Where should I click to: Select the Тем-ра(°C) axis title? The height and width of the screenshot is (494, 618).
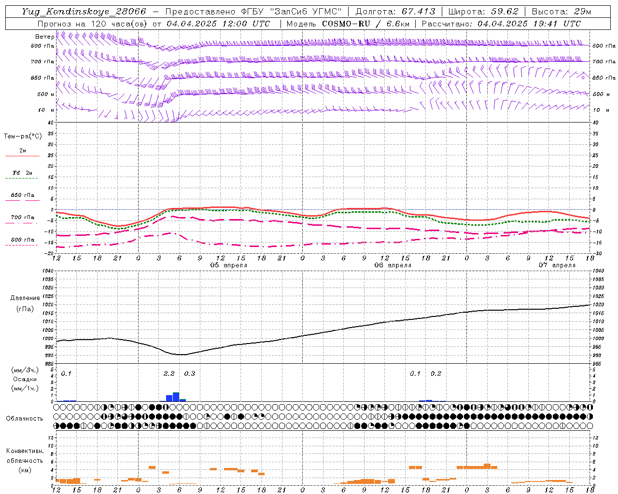[x=23, y=137]
